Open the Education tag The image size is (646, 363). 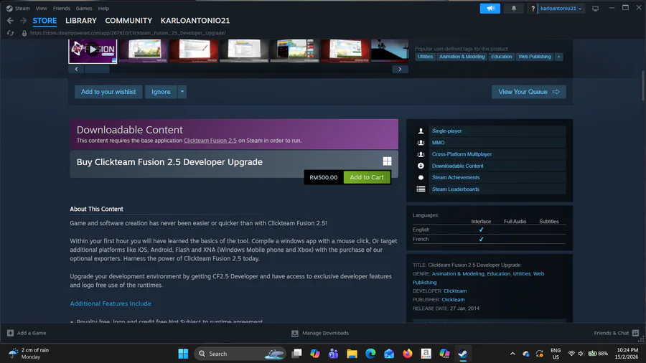tap(502, 57)
